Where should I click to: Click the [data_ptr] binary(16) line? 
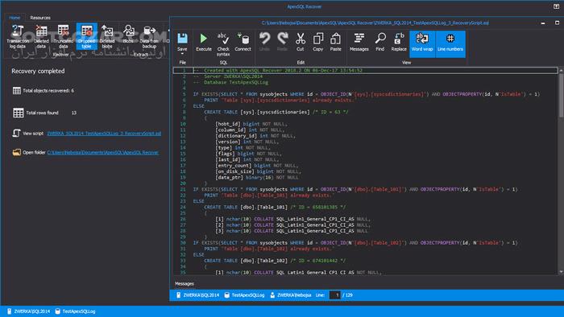[257, 177]
